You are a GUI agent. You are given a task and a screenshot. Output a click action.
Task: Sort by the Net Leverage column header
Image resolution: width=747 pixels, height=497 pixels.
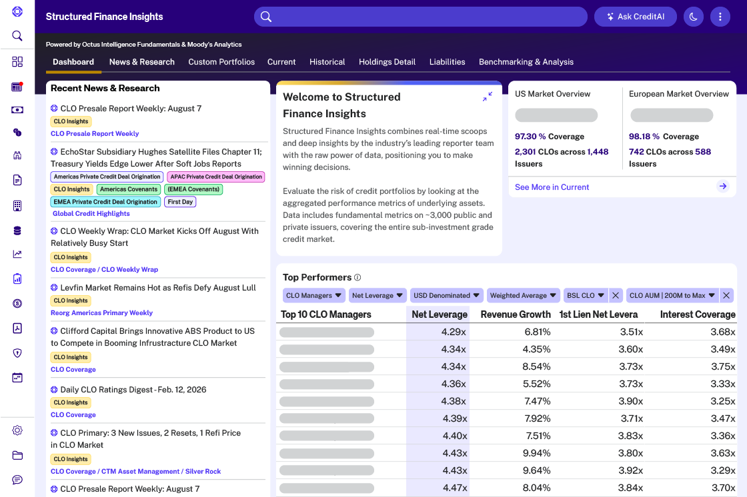tap(440, 314)
